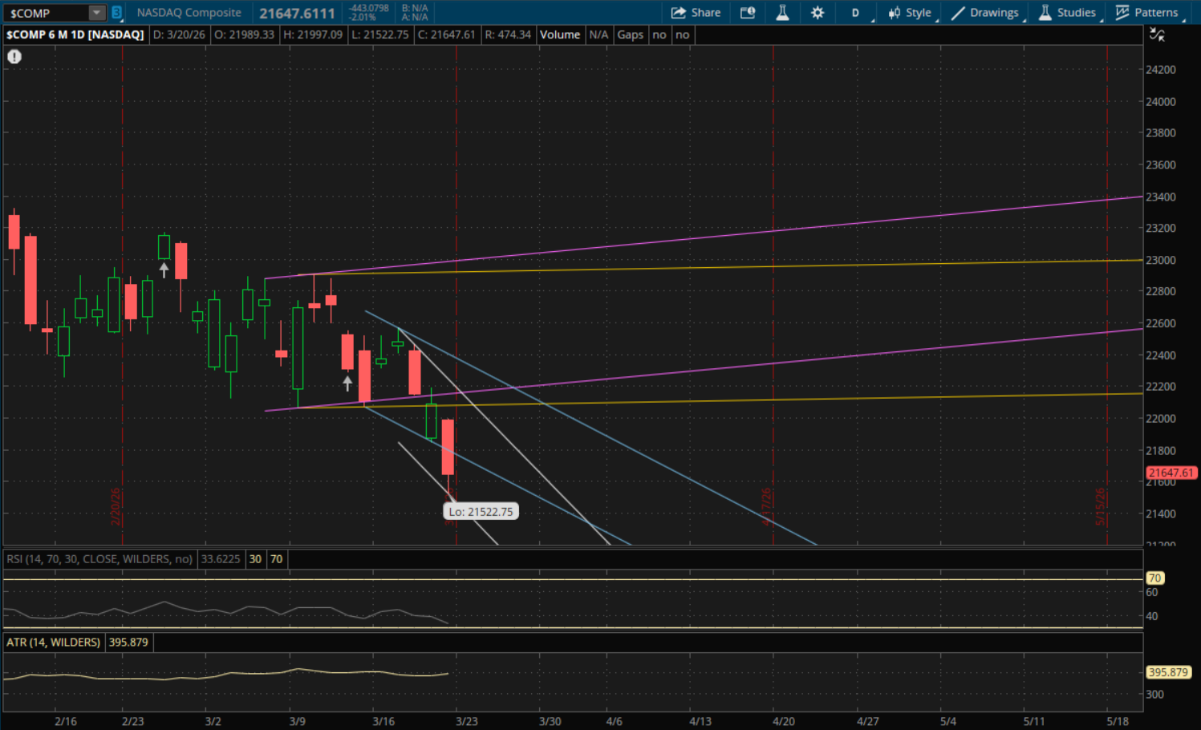This screenshot has width=1201, height=730.
Task: Click the exclamation warning icon on chart
Action: tap(14, 57)
